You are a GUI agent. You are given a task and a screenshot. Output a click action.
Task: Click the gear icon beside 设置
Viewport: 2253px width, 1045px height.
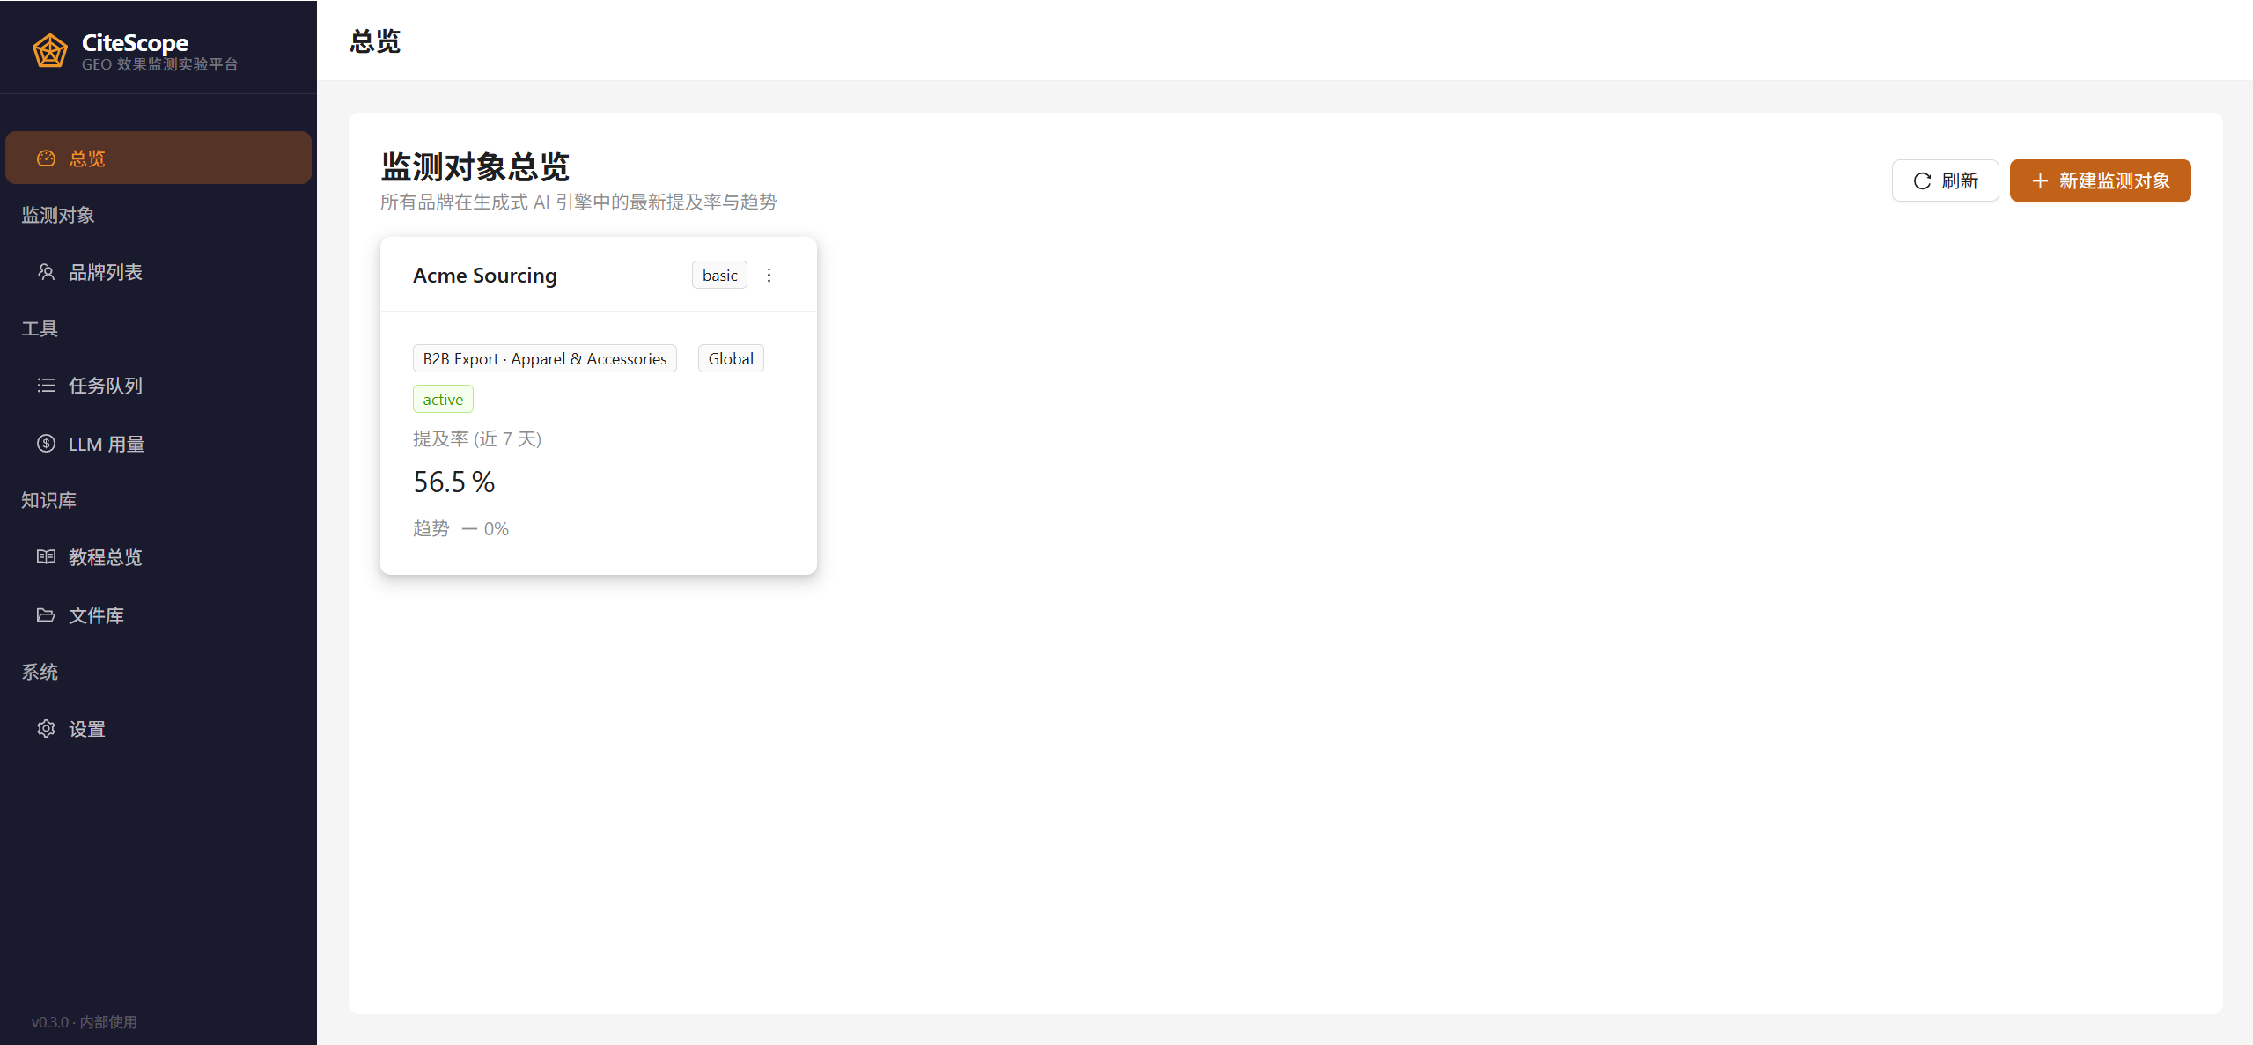click(46, 729)
